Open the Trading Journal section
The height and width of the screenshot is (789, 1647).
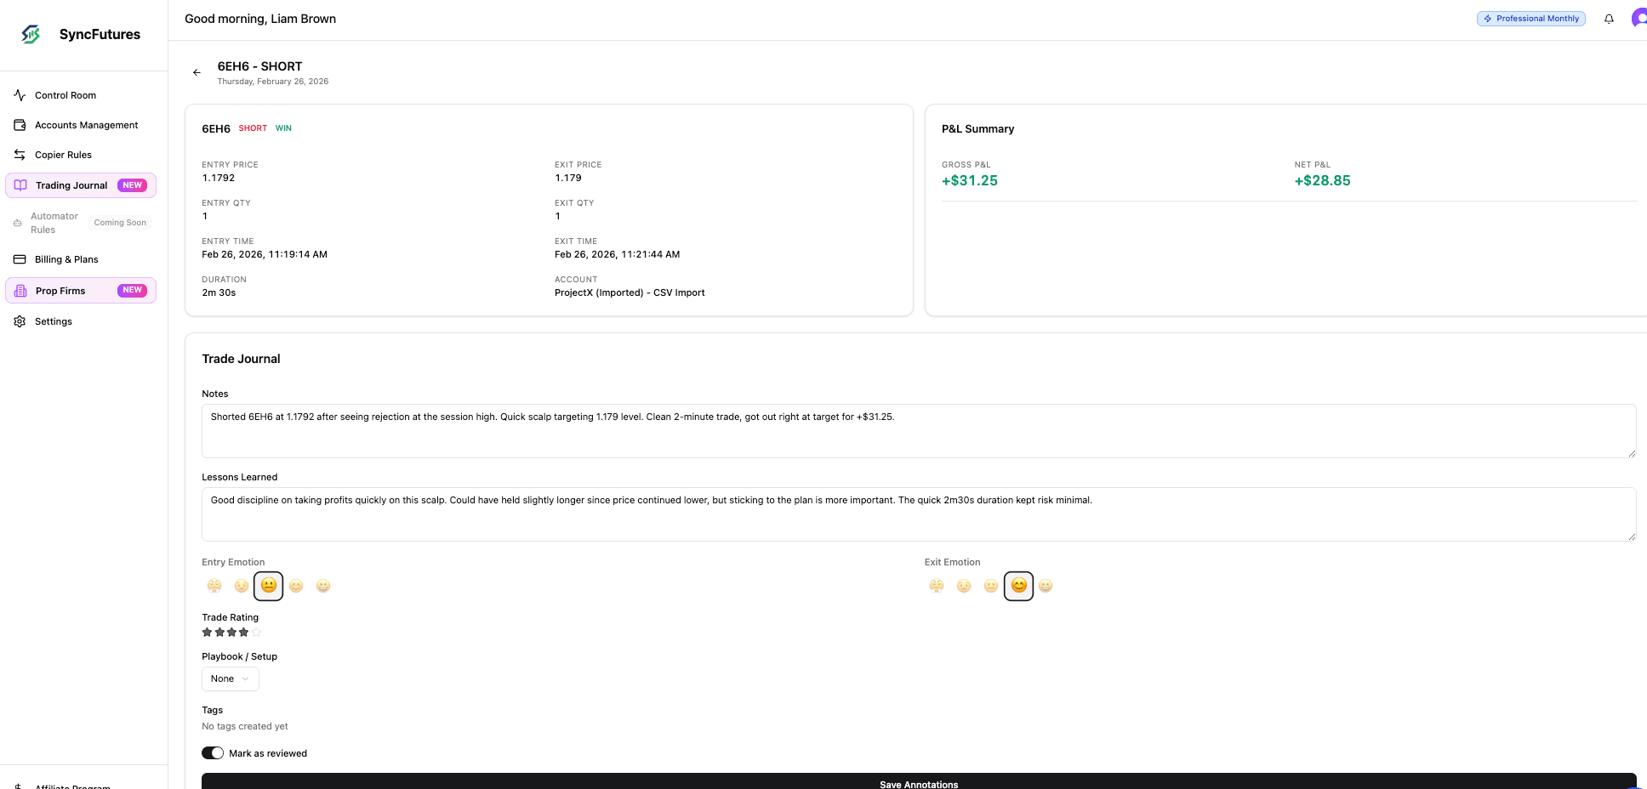click(72, 185)
